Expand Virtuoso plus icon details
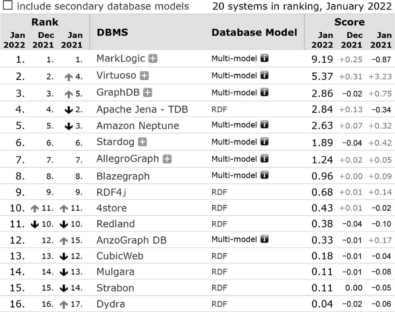This screenshot has width=395, height=312. pyautogui.click(x=144, y=76)
